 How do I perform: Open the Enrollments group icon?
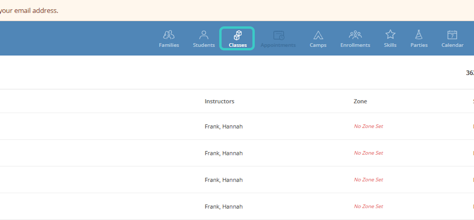pos(355,35)
